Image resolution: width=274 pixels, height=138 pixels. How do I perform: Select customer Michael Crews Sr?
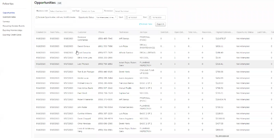85,83
